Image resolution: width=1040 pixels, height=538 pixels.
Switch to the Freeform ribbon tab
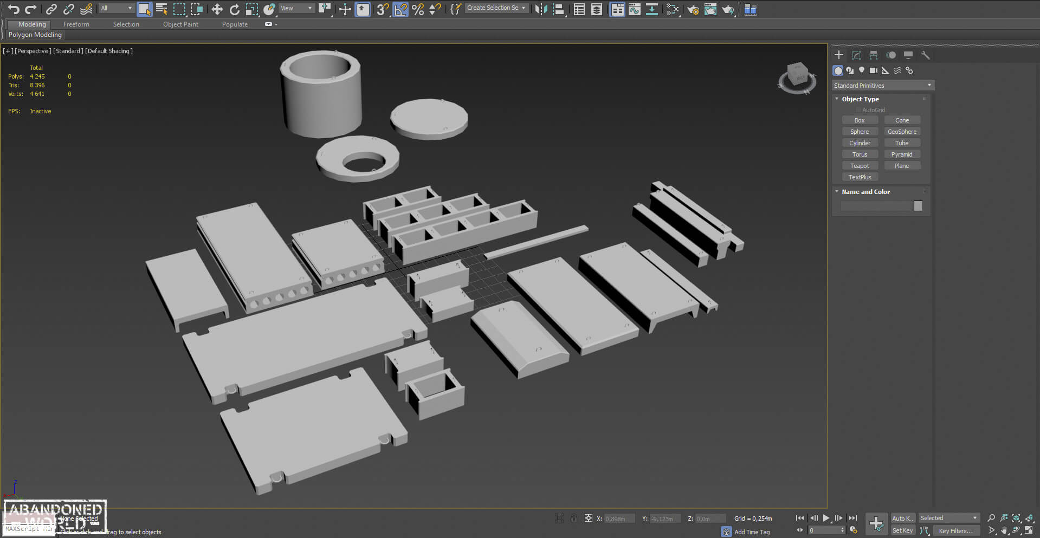point(76,24)
